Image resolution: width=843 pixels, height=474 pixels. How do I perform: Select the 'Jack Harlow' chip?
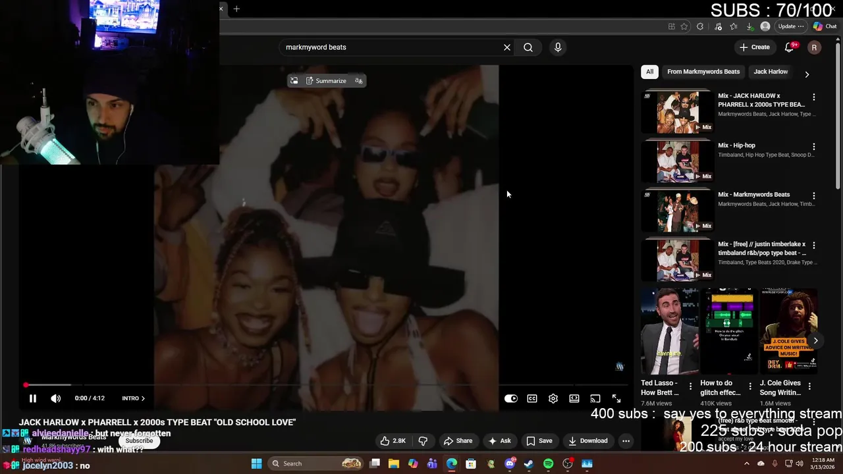(771, 72)
